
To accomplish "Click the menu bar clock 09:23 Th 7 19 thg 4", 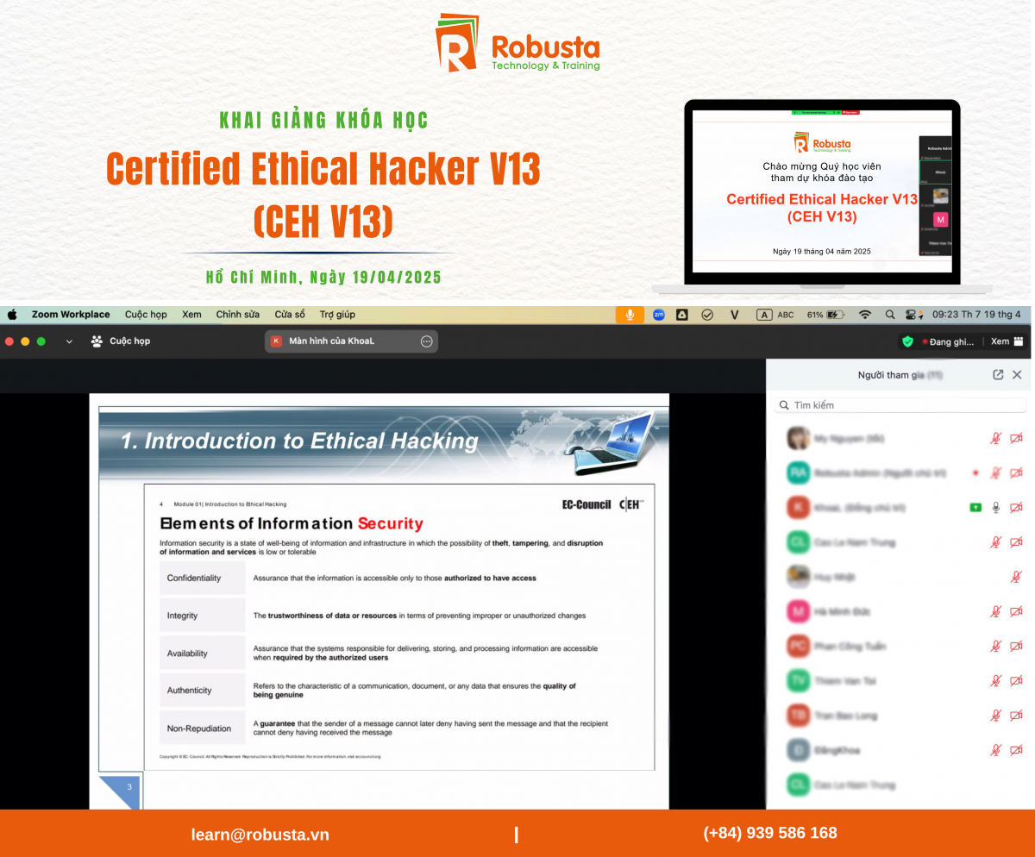I will pyautogui.click(x=978, y=315).
